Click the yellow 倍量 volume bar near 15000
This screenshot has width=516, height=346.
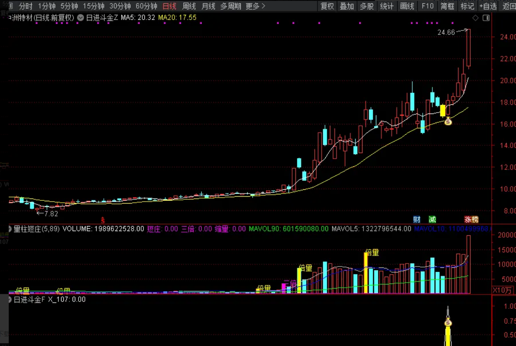point(366,273)
